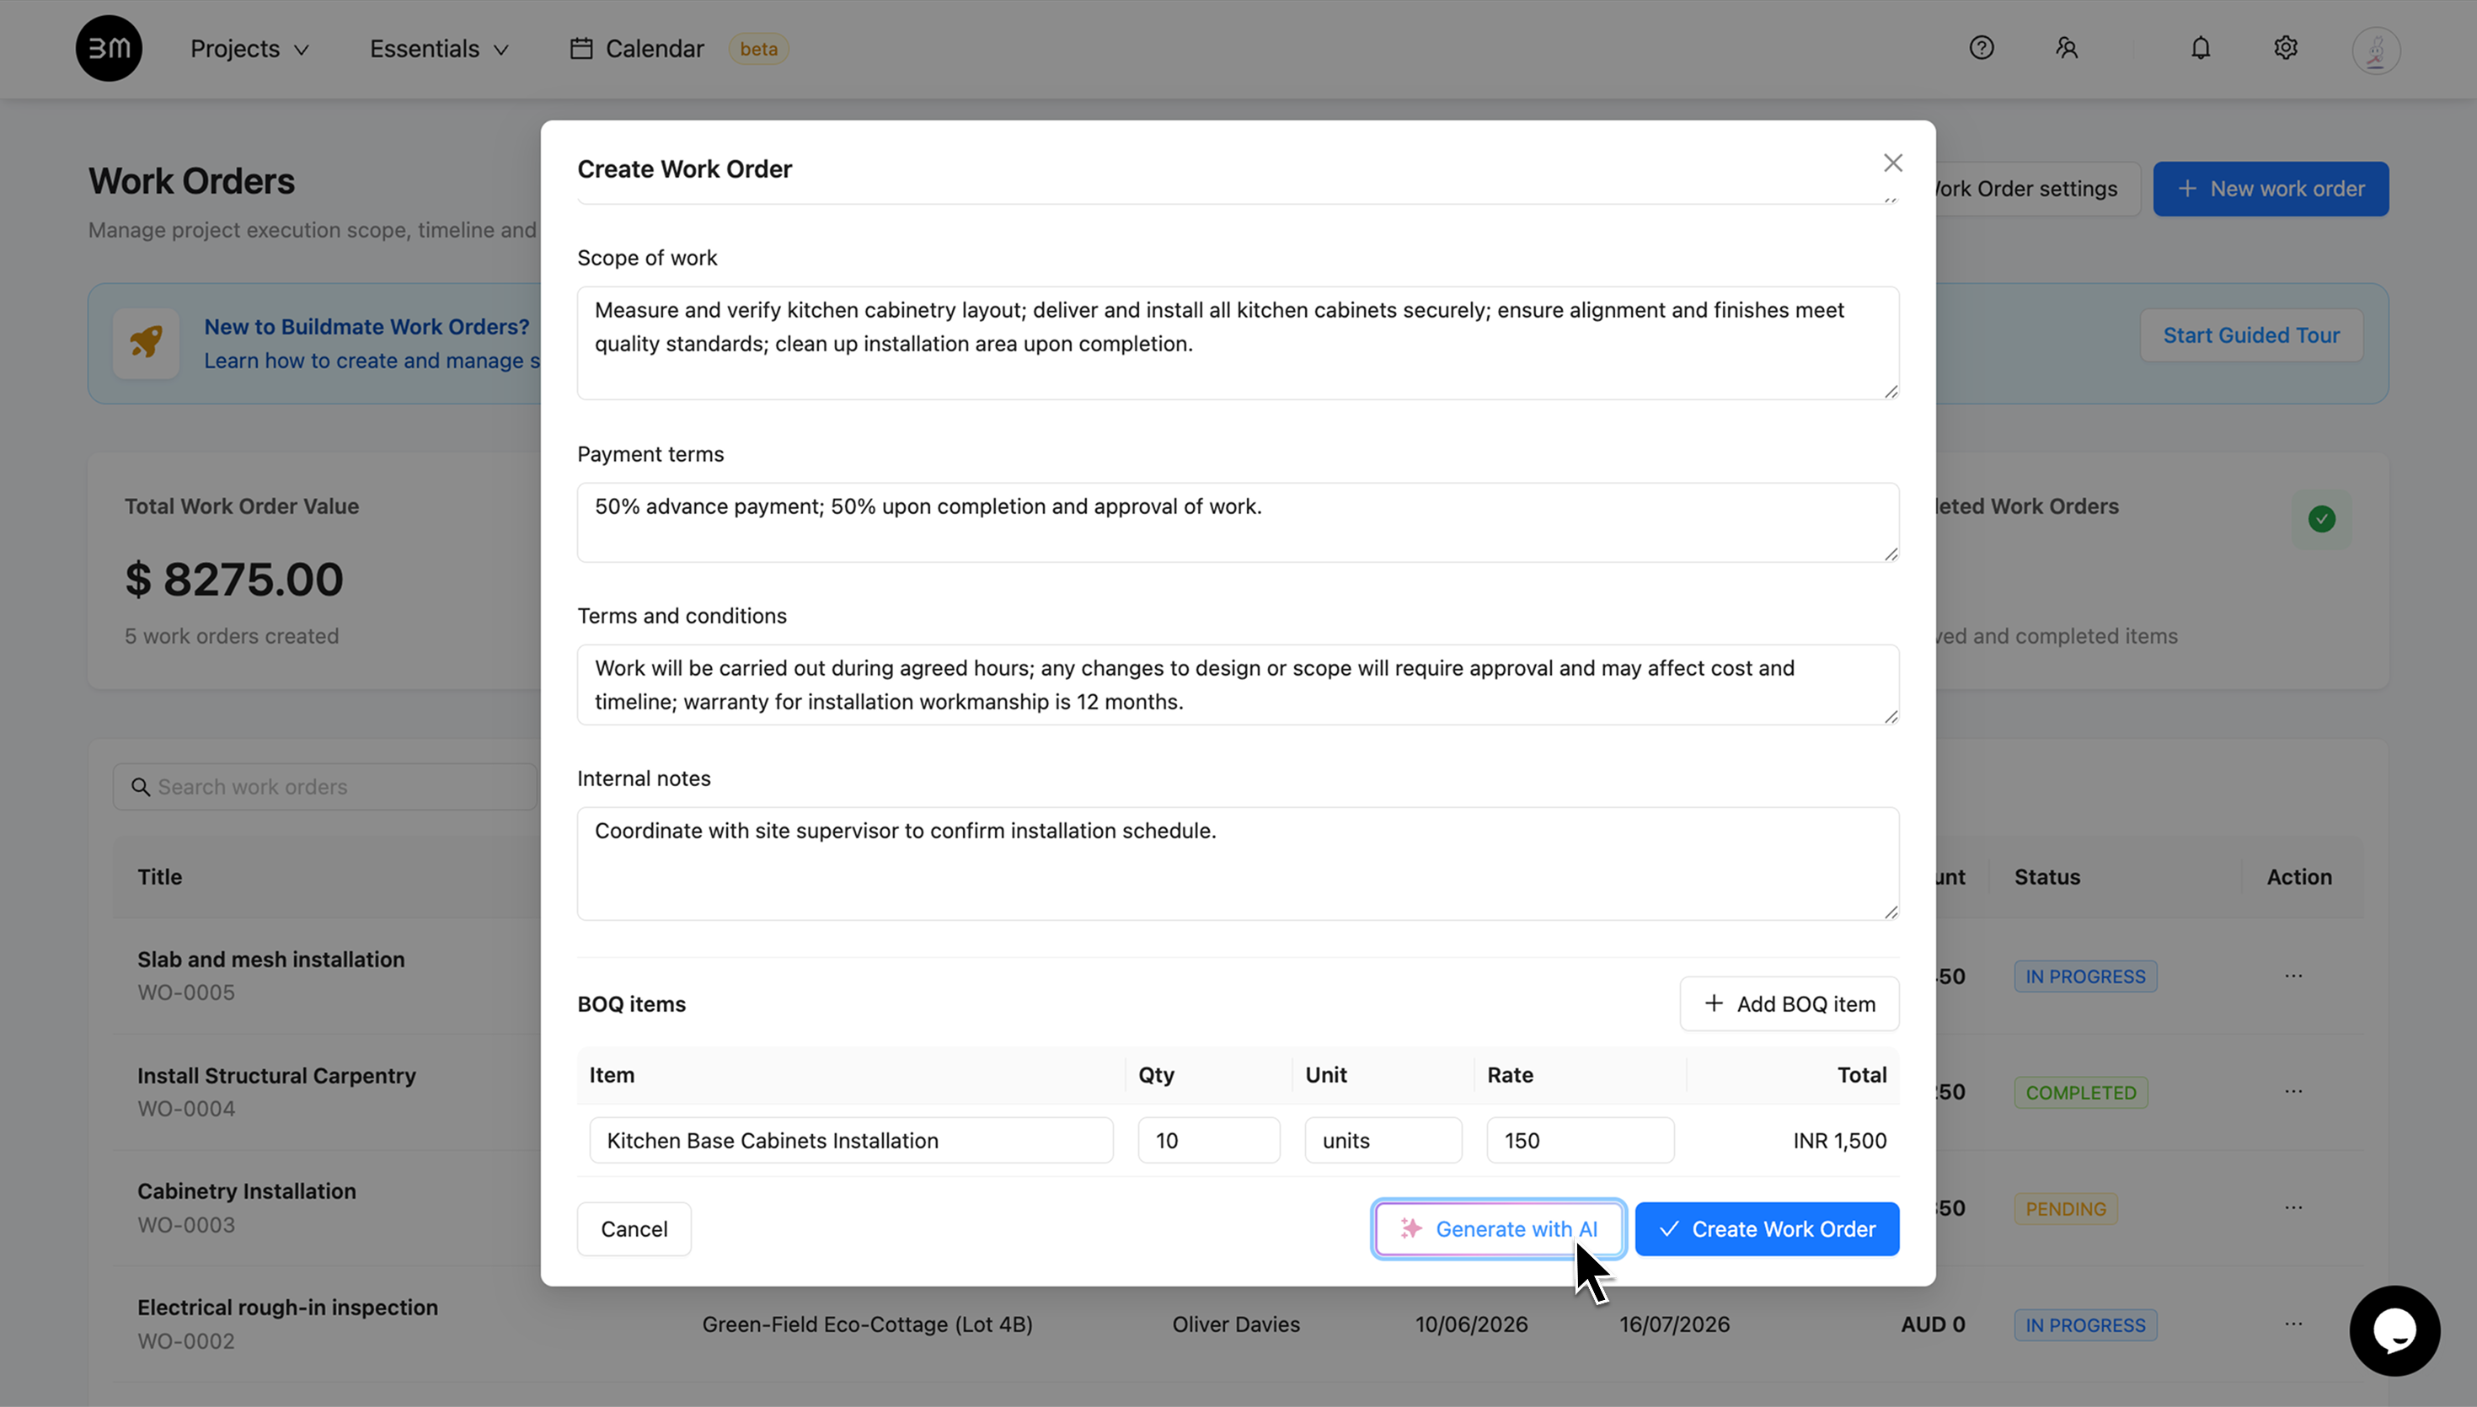Click the plus icon on Add BOQ item
Screen dimensions: 2477x1407
1713,1003
